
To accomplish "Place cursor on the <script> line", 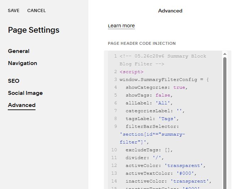I will point(131,72).
